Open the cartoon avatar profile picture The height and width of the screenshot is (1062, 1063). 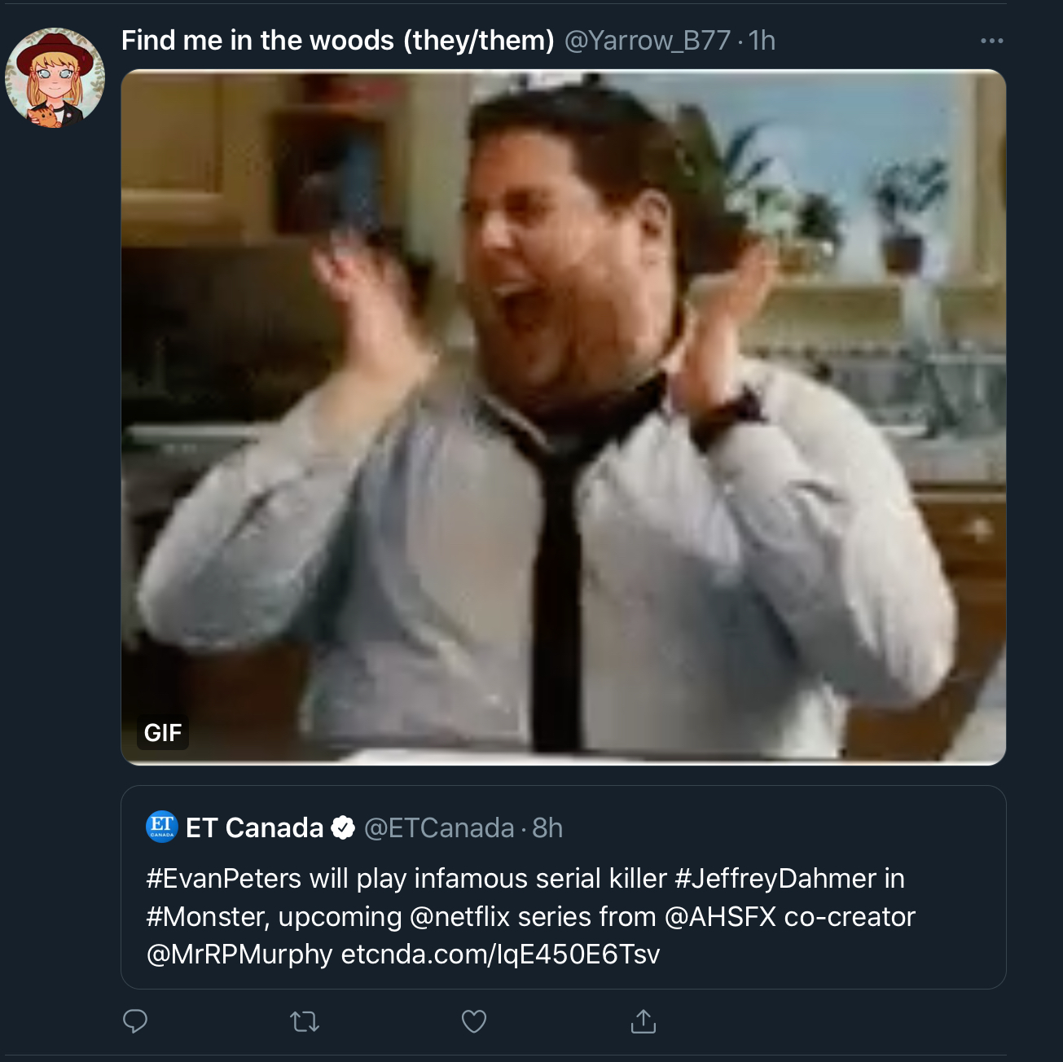55,78
